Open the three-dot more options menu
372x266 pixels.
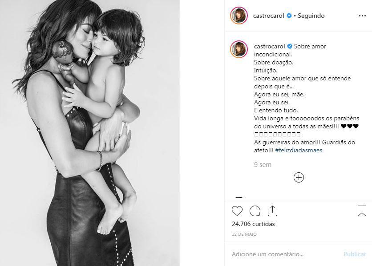click(362, 16)
